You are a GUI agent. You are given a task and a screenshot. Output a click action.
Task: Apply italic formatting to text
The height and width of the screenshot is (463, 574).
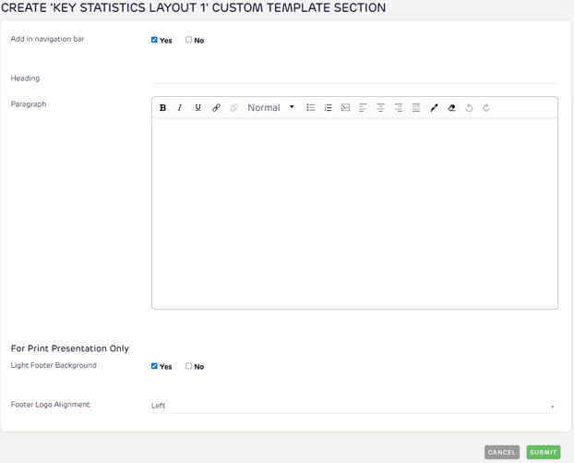pyautogui.click(x=180, y=108)
